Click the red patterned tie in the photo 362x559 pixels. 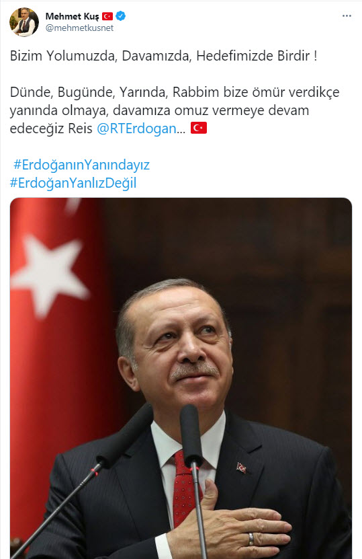[x=186, y=487]
